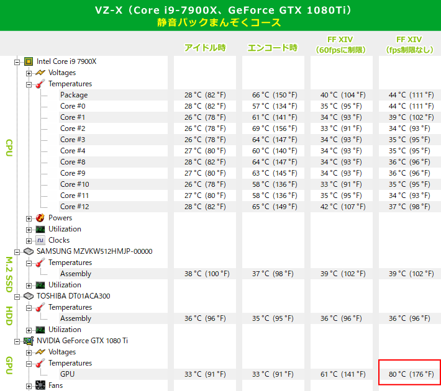Click the Fans icon under NVIDIA
The image size is (441, 391).
(40, 385)
